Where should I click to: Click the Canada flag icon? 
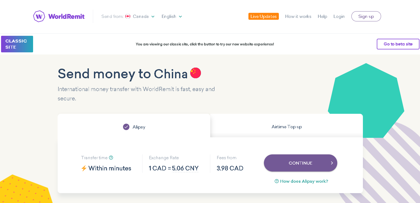click(x=128, y=16)
